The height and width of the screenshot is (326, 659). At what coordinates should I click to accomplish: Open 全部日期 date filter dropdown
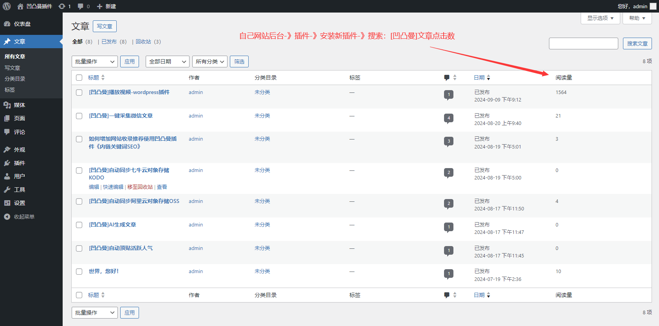pos(168,62)
